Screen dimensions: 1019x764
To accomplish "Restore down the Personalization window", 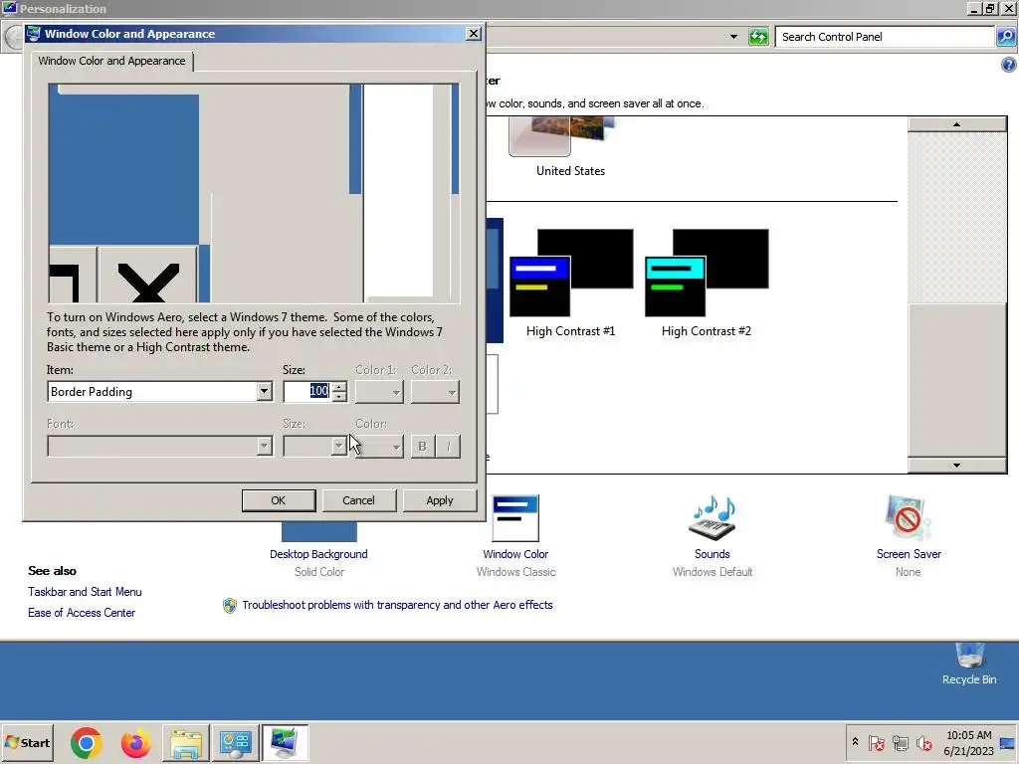I will tap(990, 8).
